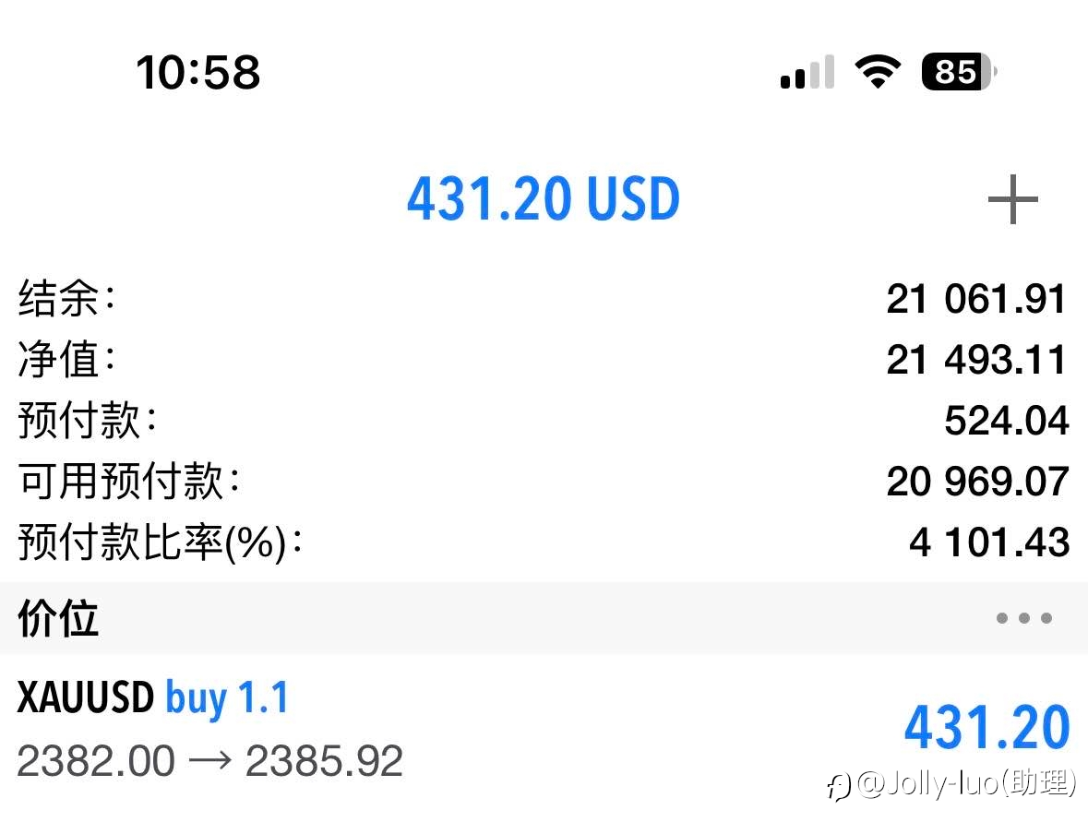The width and height of the screenshot is (1088, 834).
Task: Open the three-dot menu beside 价位
Action: point(1024,617)
